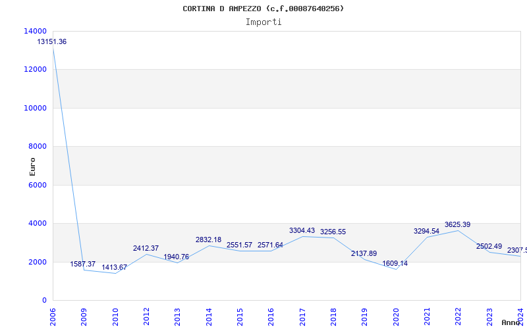
Task: Click y-axis value 4000
Action: (38, 223)
